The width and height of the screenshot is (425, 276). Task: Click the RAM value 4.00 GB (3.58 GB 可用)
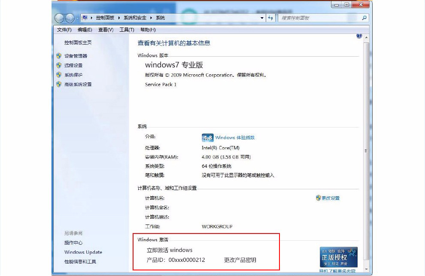coord(226,157)
